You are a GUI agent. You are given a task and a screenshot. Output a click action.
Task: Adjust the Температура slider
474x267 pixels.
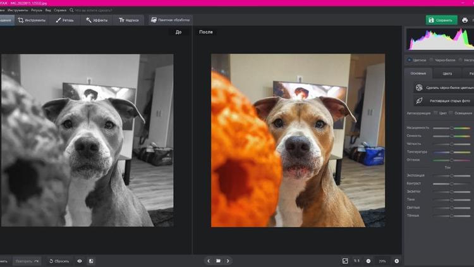[452, 152]
